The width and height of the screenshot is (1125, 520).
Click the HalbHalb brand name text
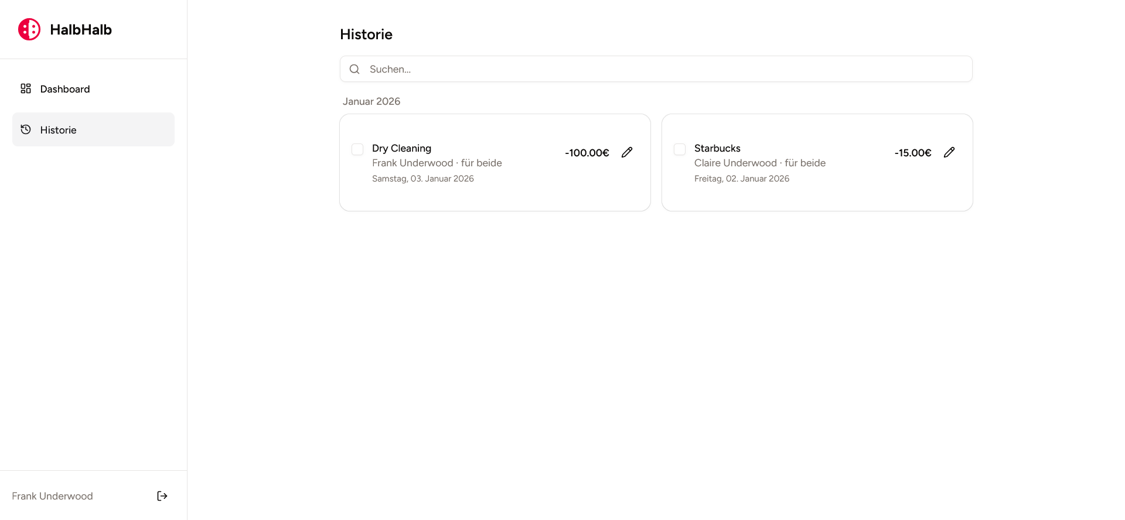[x=81, y=30]
